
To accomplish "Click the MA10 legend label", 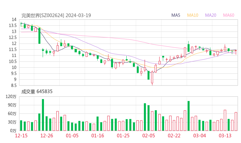I will tap(192, 15).
